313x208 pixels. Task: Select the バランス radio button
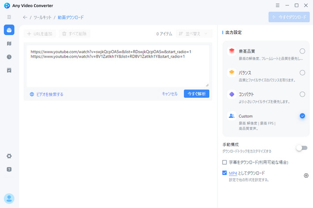coord(302,73)
